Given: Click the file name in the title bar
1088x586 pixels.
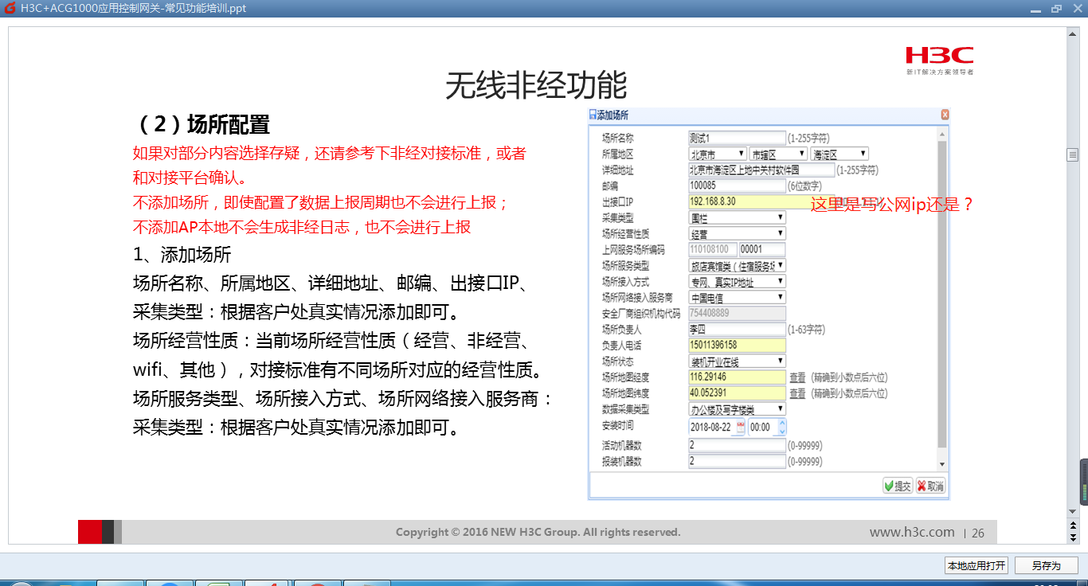Looking at the screenshot, I should point(134,8).
